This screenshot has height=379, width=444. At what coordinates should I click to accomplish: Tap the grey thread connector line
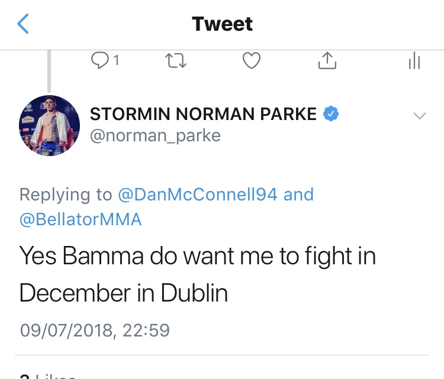50,70
